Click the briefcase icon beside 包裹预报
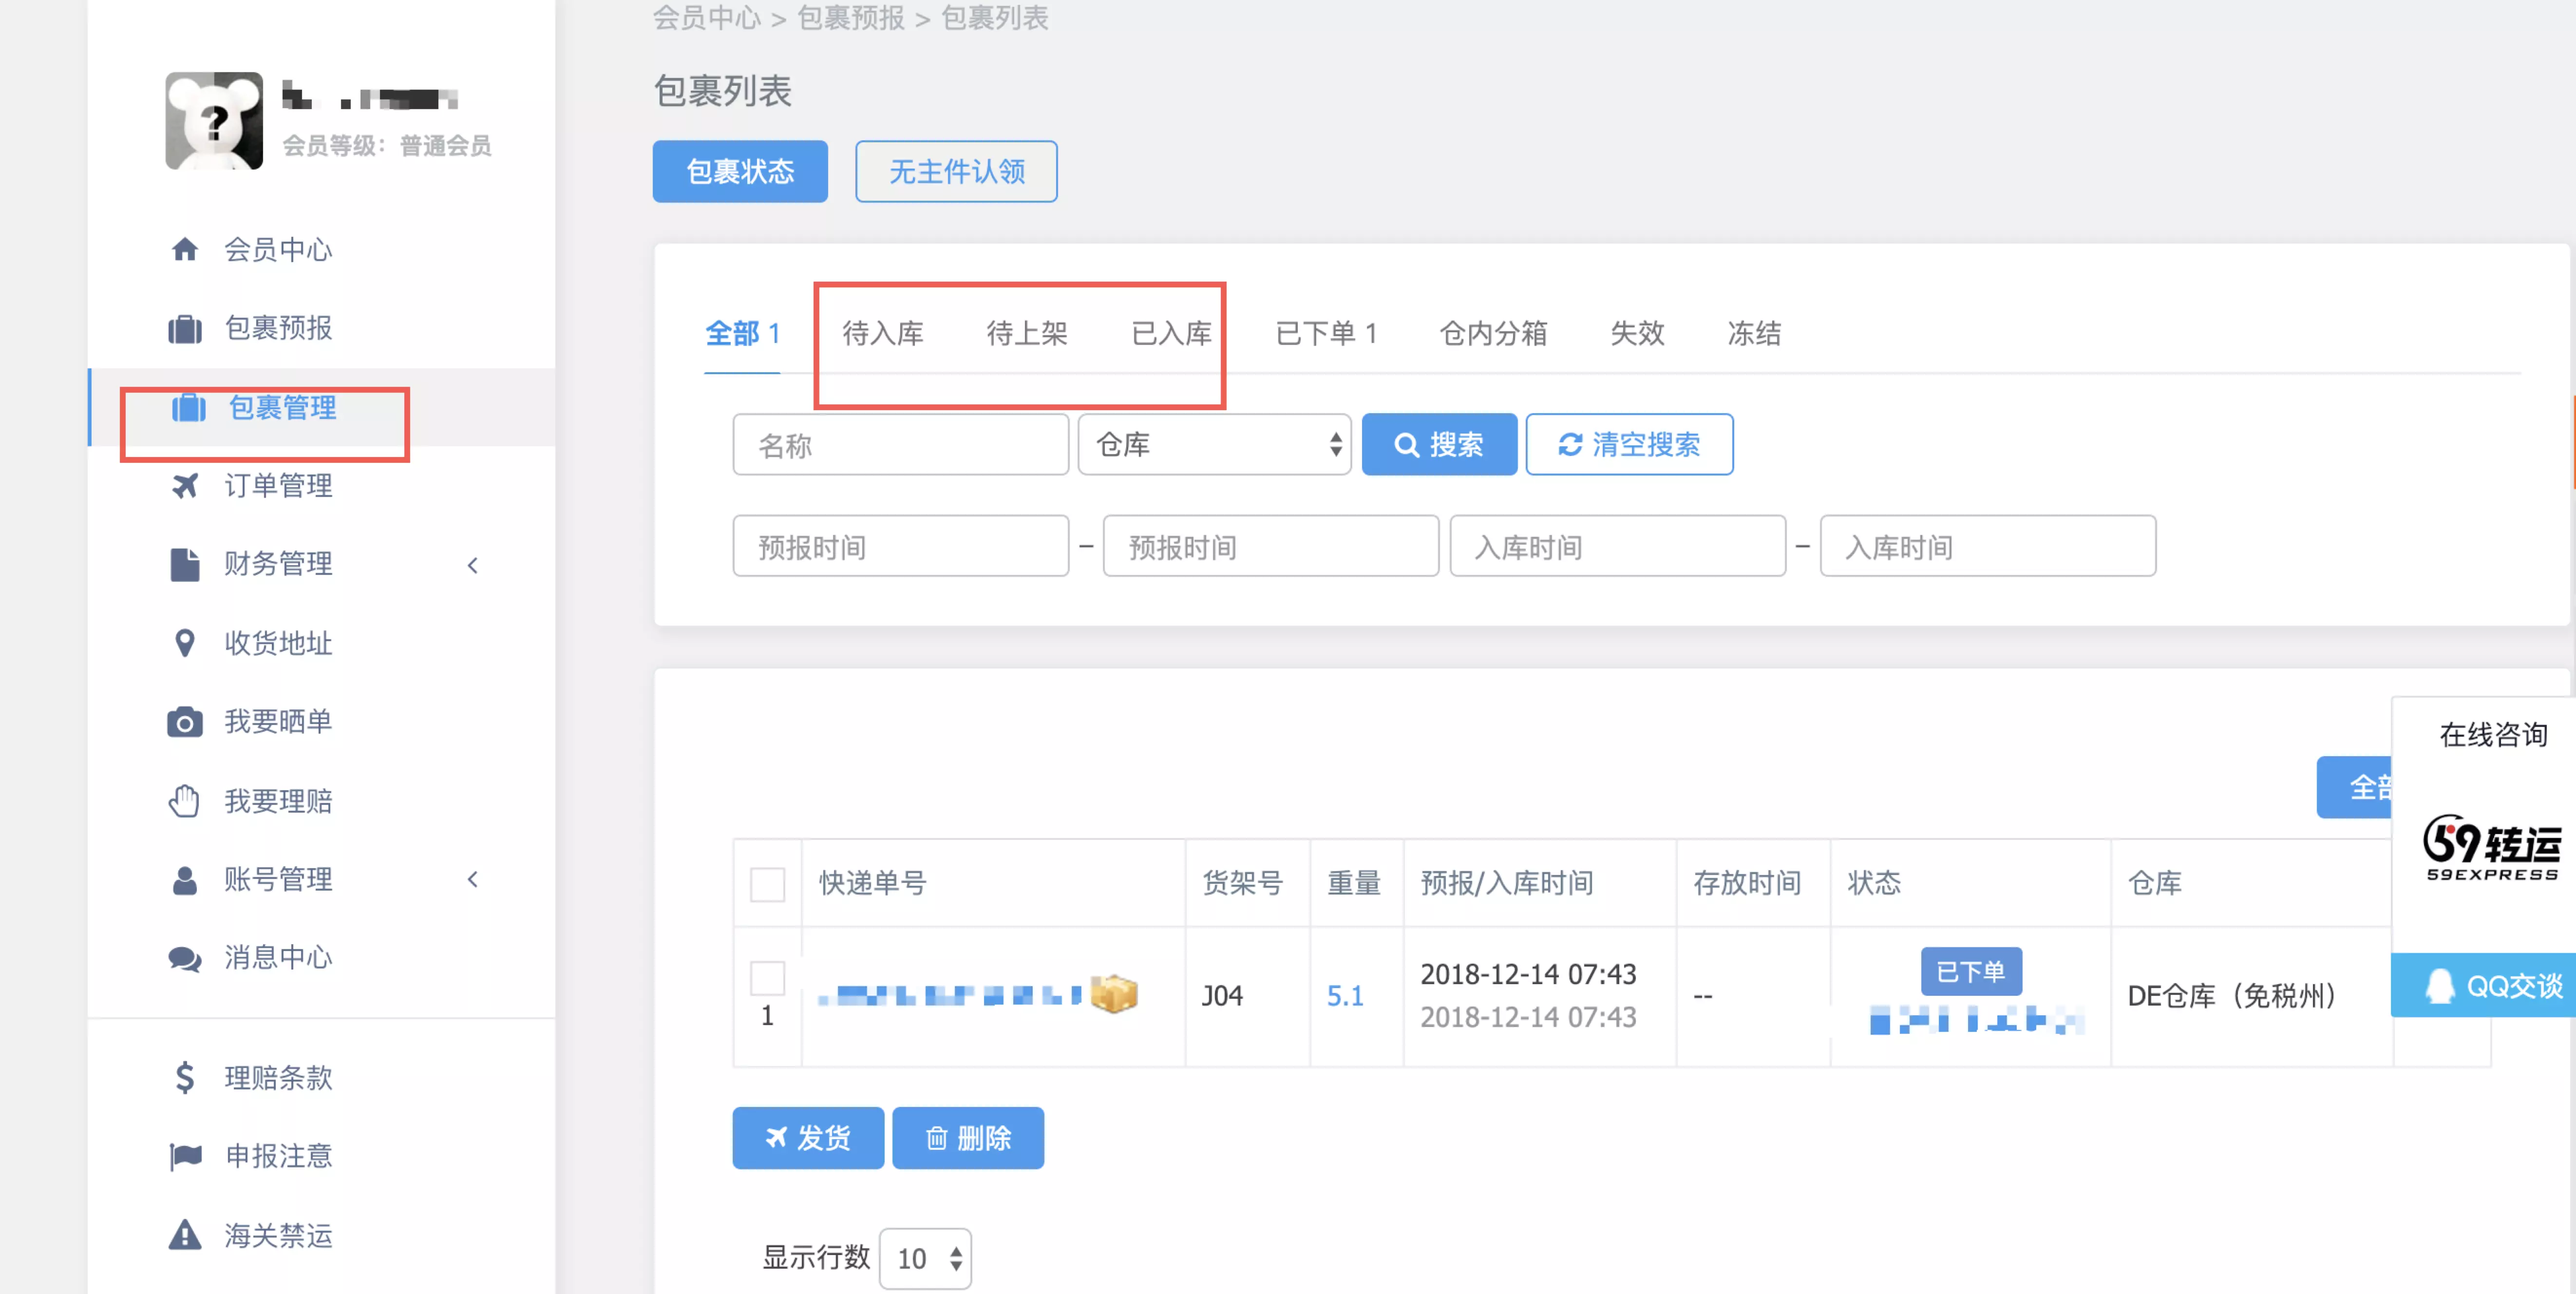Viewport: 2576px width, 1294px height. click(185, 328)
